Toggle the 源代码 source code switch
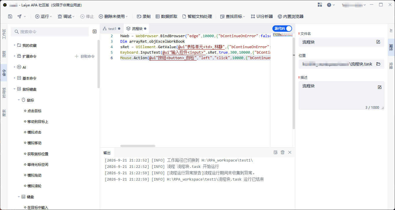395x210 pixels. point(282,29)
